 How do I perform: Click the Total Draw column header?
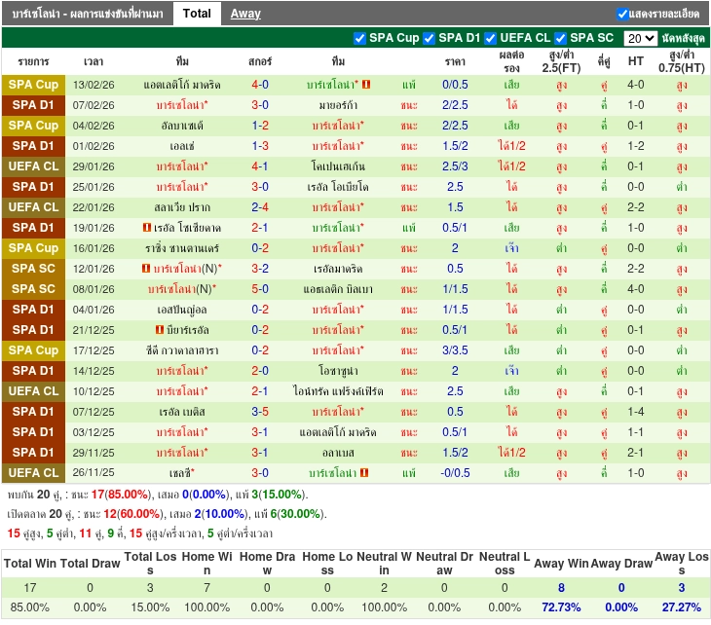[90, 564]
